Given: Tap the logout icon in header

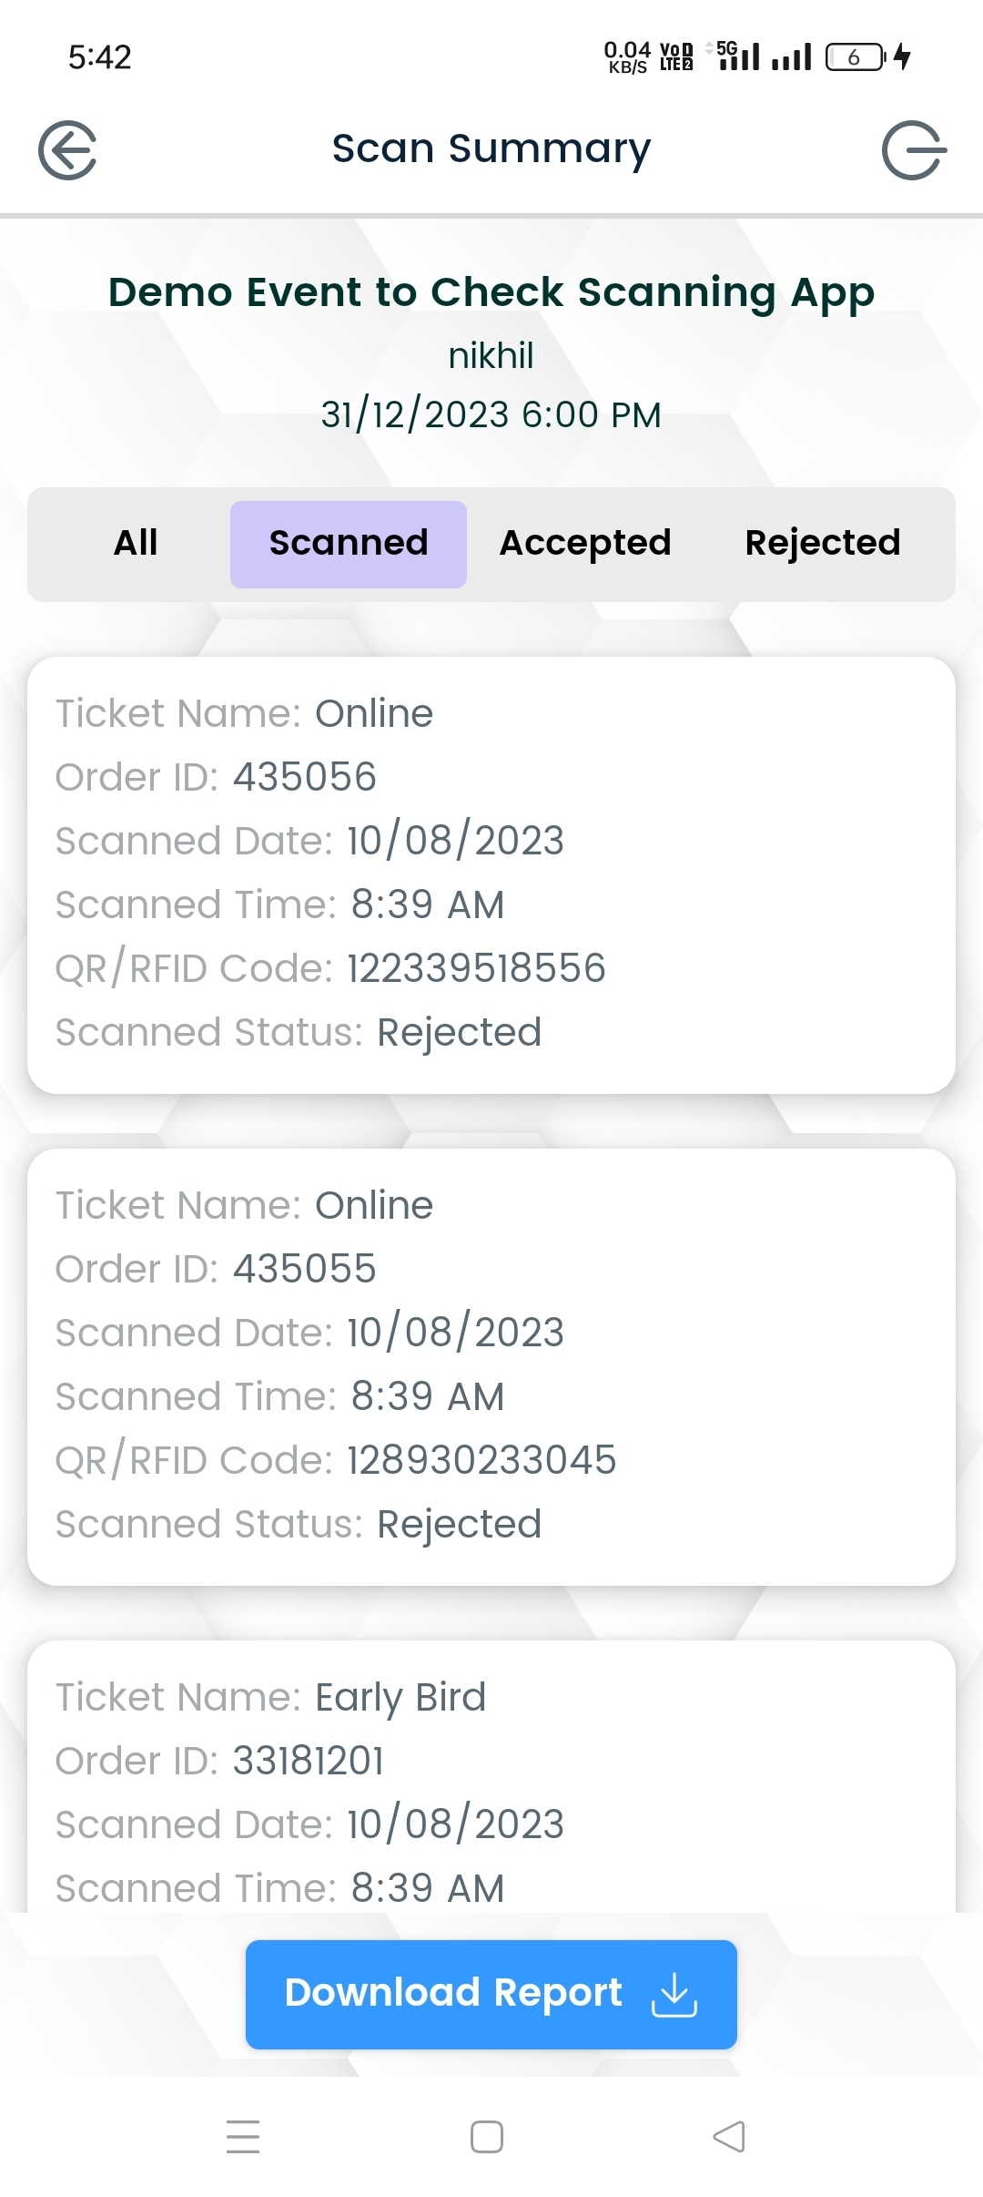Looking at the screenshot, I should coord(913,150).
